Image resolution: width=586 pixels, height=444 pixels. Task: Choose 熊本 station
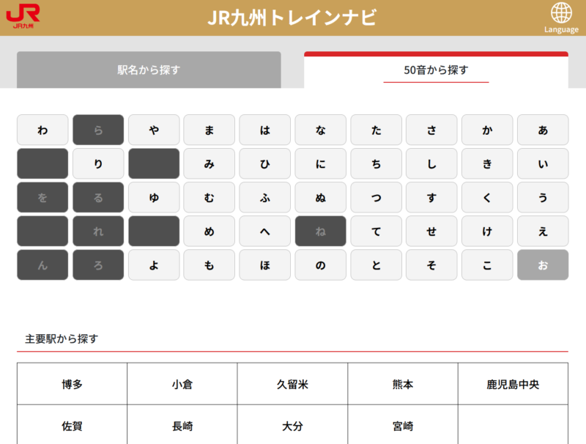tap(403, 384)
